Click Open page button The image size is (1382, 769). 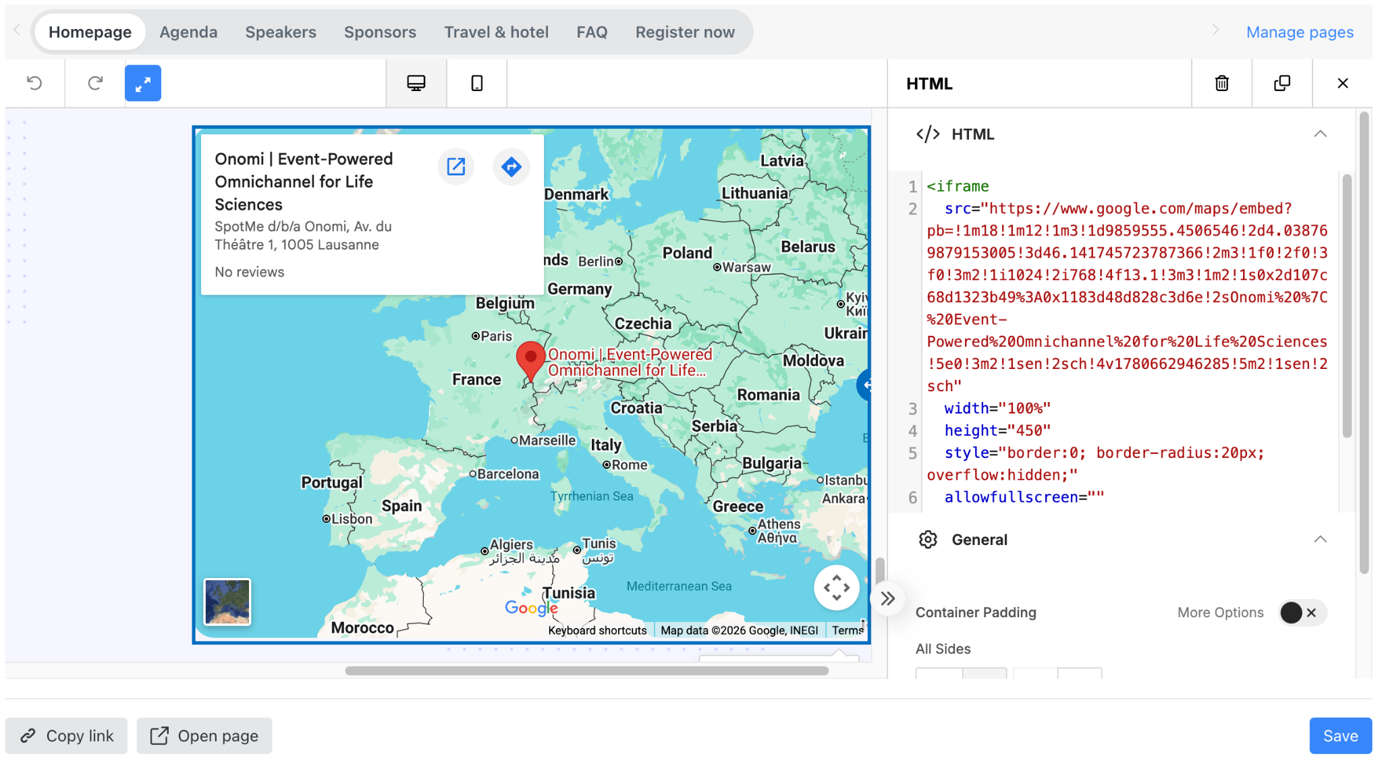pos(204,735)
